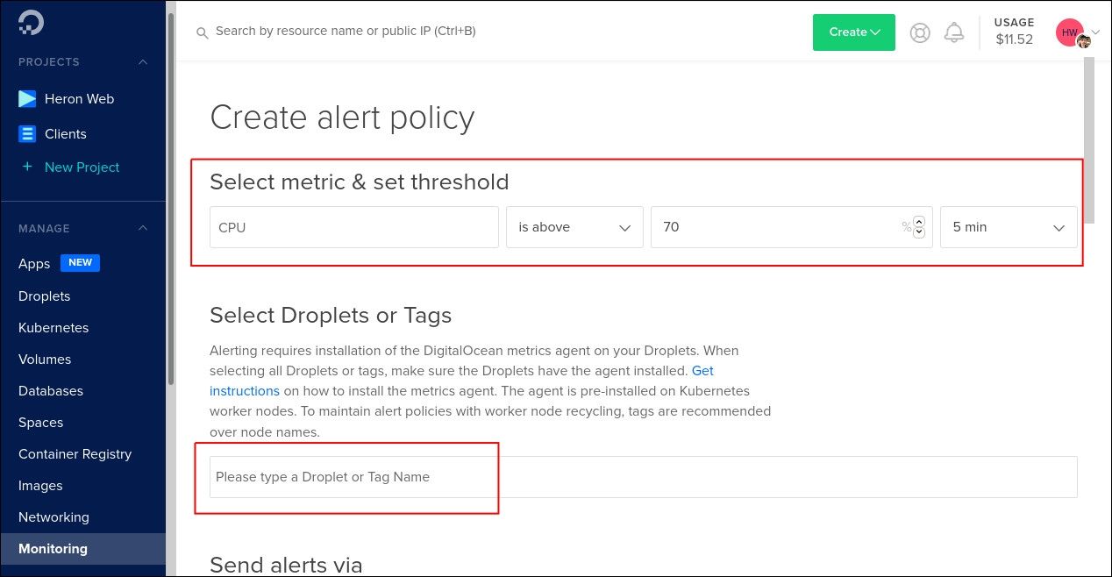Open the support lifebuoy icon

pyautogui.click(x=920, y=32)
